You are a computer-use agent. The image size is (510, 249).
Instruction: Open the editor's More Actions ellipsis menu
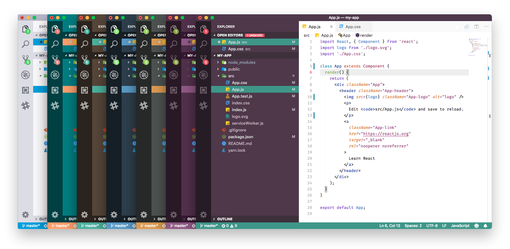point(486,27)
